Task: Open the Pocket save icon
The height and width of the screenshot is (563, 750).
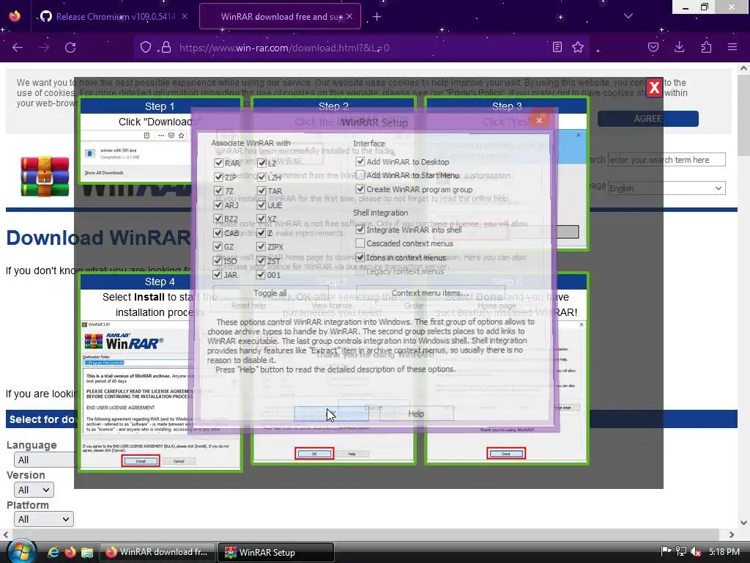Action: point(653,48)
